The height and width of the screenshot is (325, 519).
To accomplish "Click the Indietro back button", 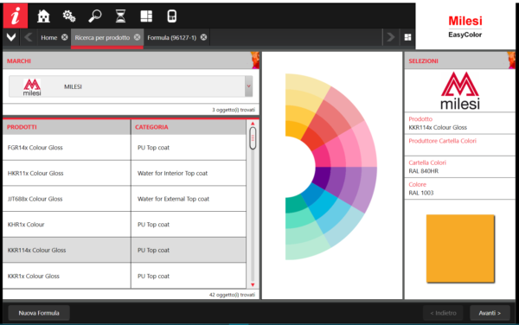I will pyautogui.click(x=443, y=313).
